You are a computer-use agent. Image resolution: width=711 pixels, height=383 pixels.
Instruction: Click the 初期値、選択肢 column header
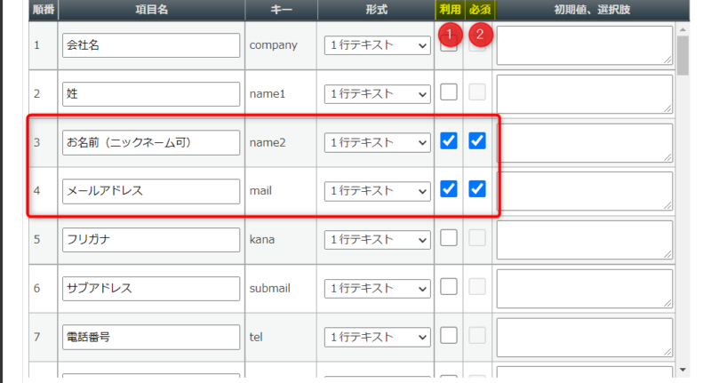point(592,10)
